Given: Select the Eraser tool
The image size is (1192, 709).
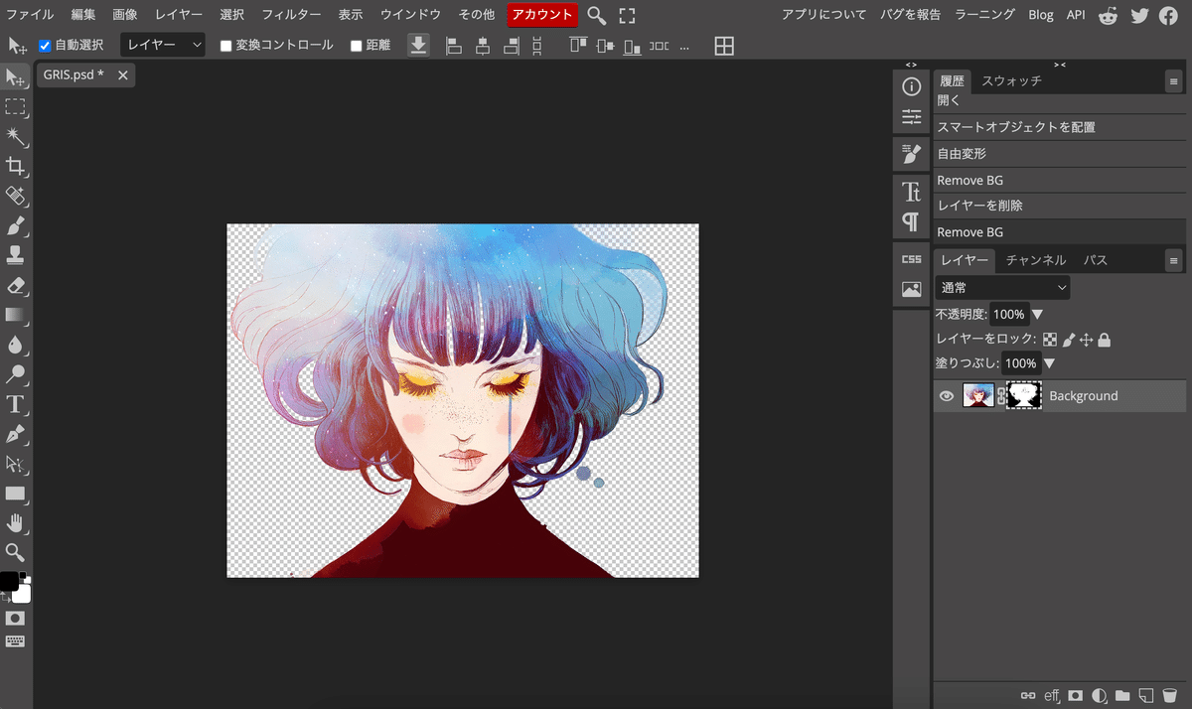Looking at the screenshot, I should click(x=15, y=286).
